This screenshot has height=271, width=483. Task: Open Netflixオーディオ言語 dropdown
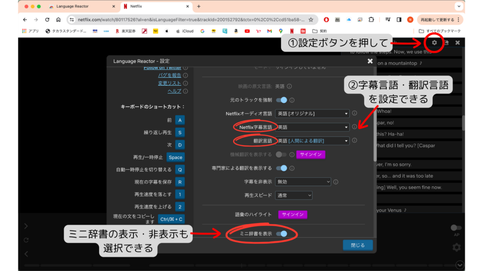tap(312, 114)
